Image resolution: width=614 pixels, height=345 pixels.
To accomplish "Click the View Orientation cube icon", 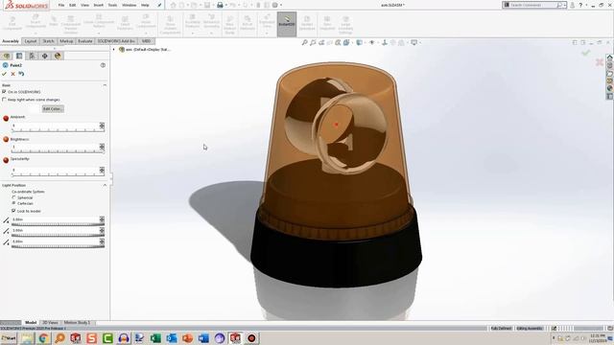I will pos(346,42).
